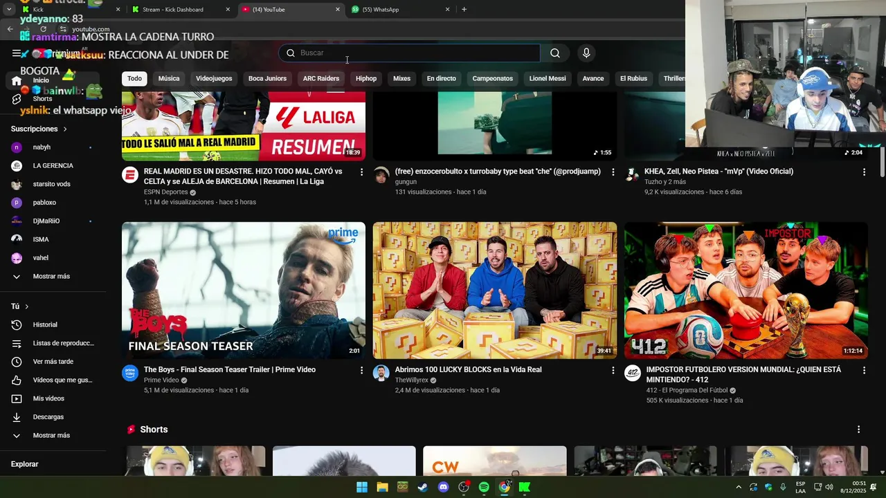
Task: Select the El Rubius filter chip
Action: (633, 78)
